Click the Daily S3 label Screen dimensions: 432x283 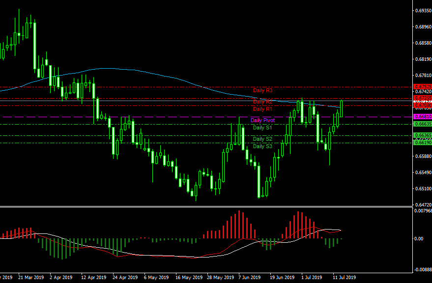(x=262, y=146)
